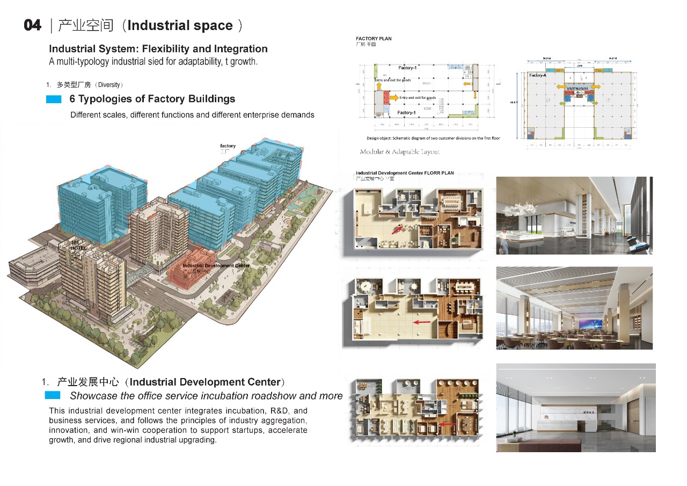Click 'Industrial Development Center FLORR PLAN' title
This screenshot has width=687, height=486.
(x=405, y=173)
